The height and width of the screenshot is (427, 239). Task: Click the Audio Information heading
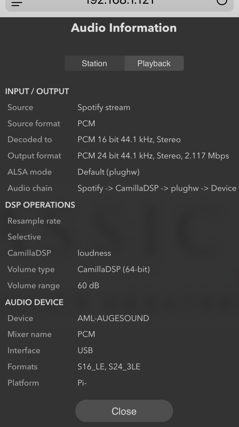tap(124, 28)
